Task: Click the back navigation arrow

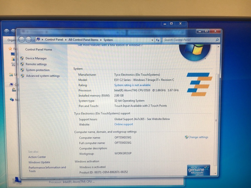Action: [22, 40]
